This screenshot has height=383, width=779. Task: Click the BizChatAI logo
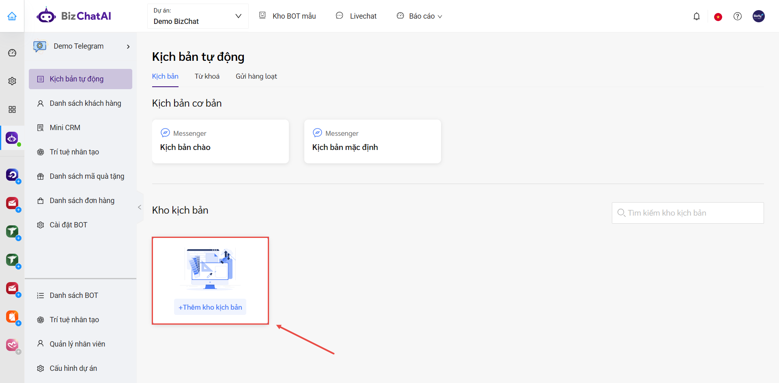point(74,16)
